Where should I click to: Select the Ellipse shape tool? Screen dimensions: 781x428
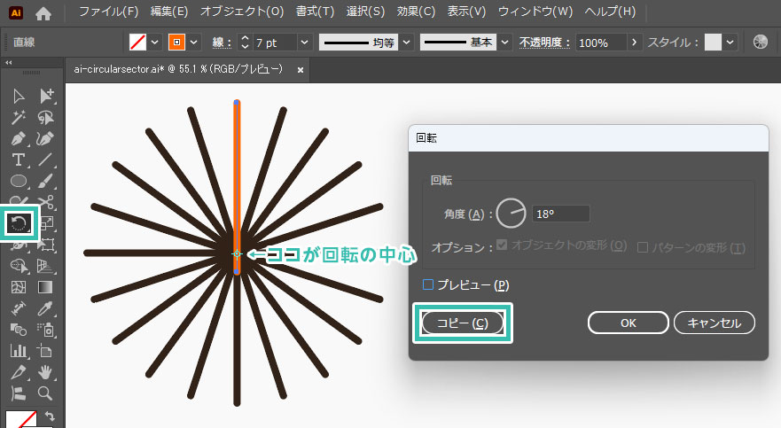tap(19, 181)
